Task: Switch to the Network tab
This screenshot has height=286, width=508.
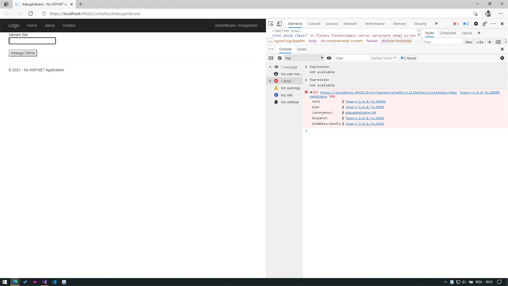Action: coord(350,24)
